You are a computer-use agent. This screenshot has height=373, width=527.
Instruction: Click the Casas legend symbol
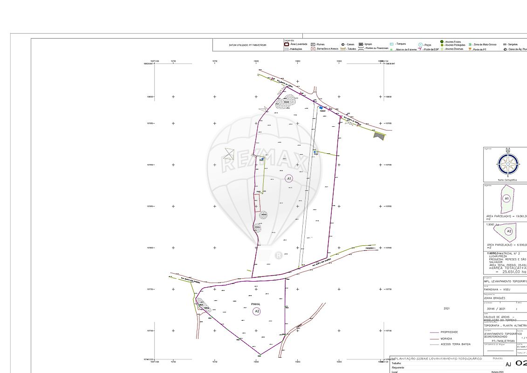point(343,44)
